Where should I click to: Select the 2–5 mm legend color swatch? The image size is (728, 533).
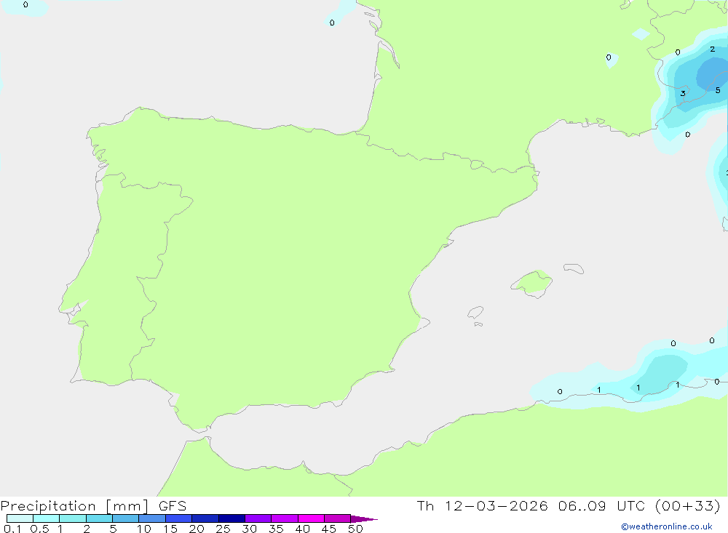[x=99, y=518]
